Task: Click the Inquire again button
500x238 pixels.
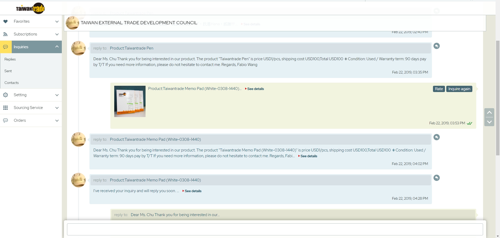Action: 459,89
